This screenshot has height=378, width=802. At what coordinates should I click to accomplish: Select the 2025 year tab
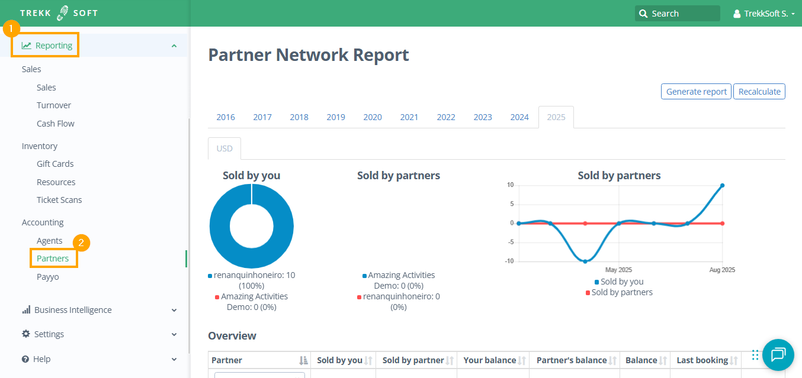(x=556, y=117)
